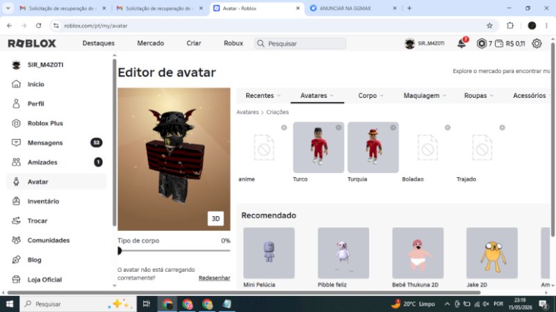
Task: Open the Robux menu item
Action: (234, 43)
